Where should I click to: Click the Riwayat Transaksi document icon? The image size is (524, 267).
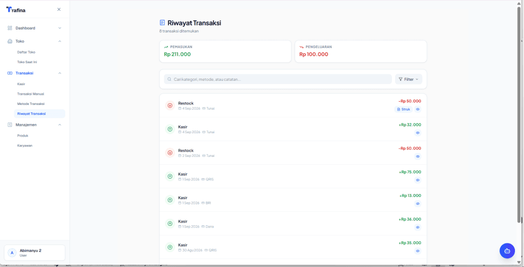coord(162,23)
